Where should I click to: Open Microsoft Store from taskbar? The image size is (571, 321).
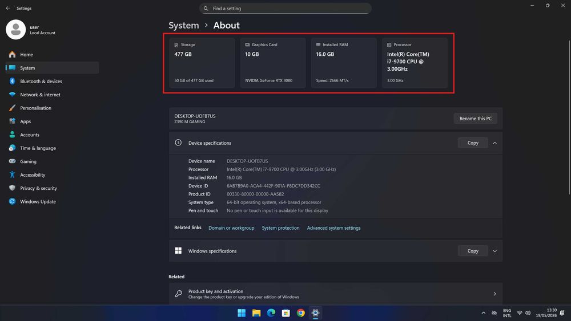286,313
